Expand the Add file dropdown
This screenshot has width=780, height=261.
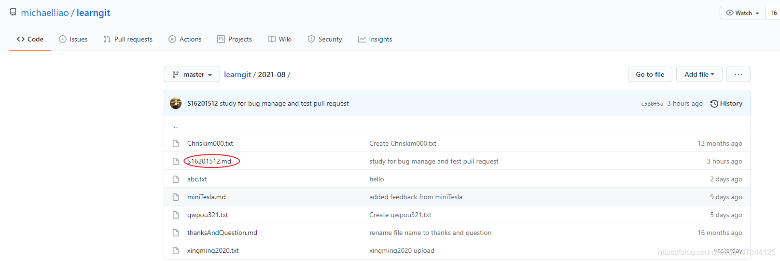coord(699,74)
